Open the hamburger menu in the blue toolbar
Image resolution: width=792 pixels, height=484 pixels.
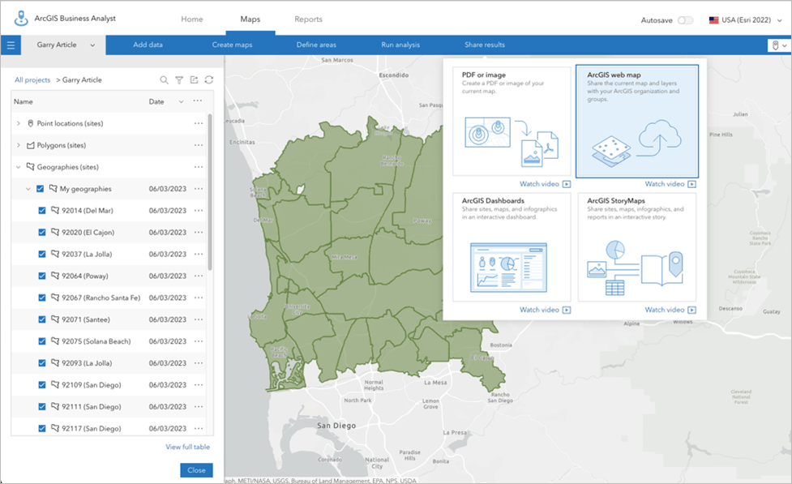coord(11,45)
